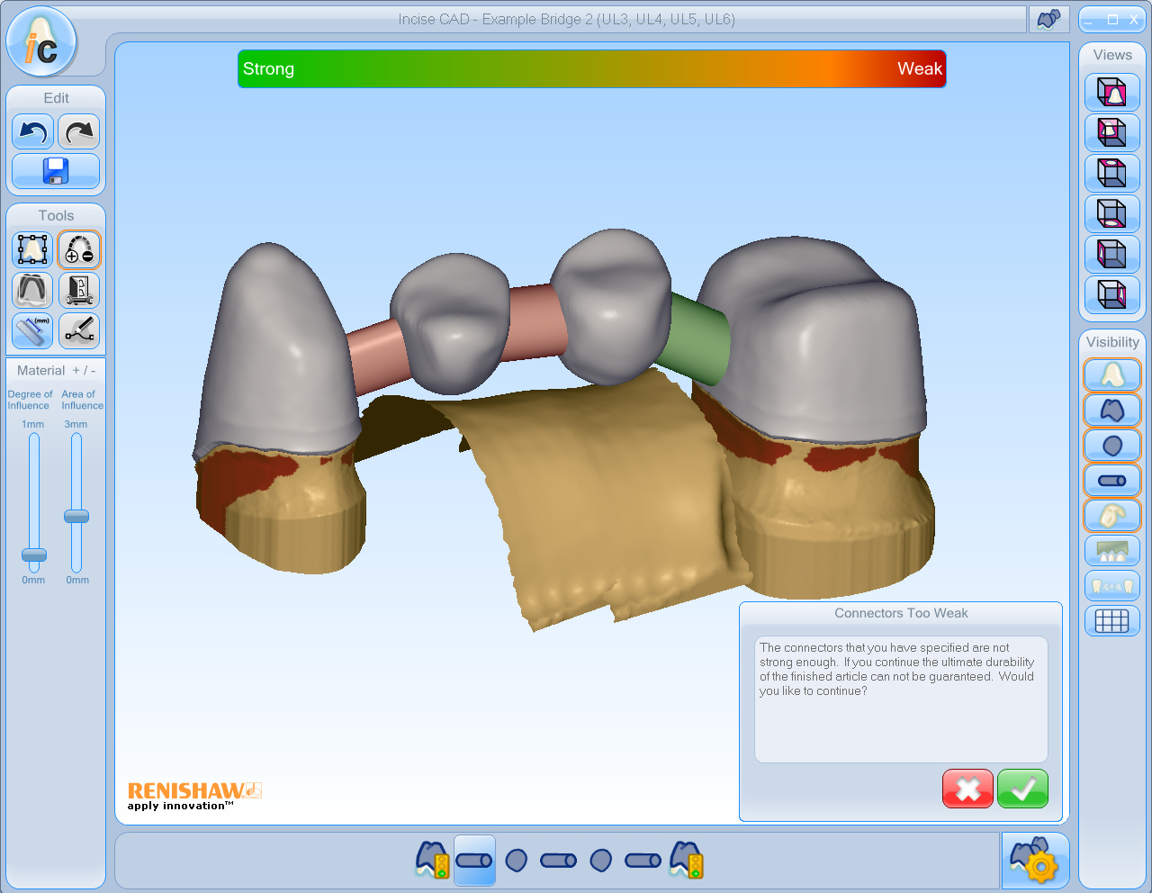Toggle connector bar visibility
Screen dimensions: 1152x893
pyautogui.click(x=1112, y=481)
